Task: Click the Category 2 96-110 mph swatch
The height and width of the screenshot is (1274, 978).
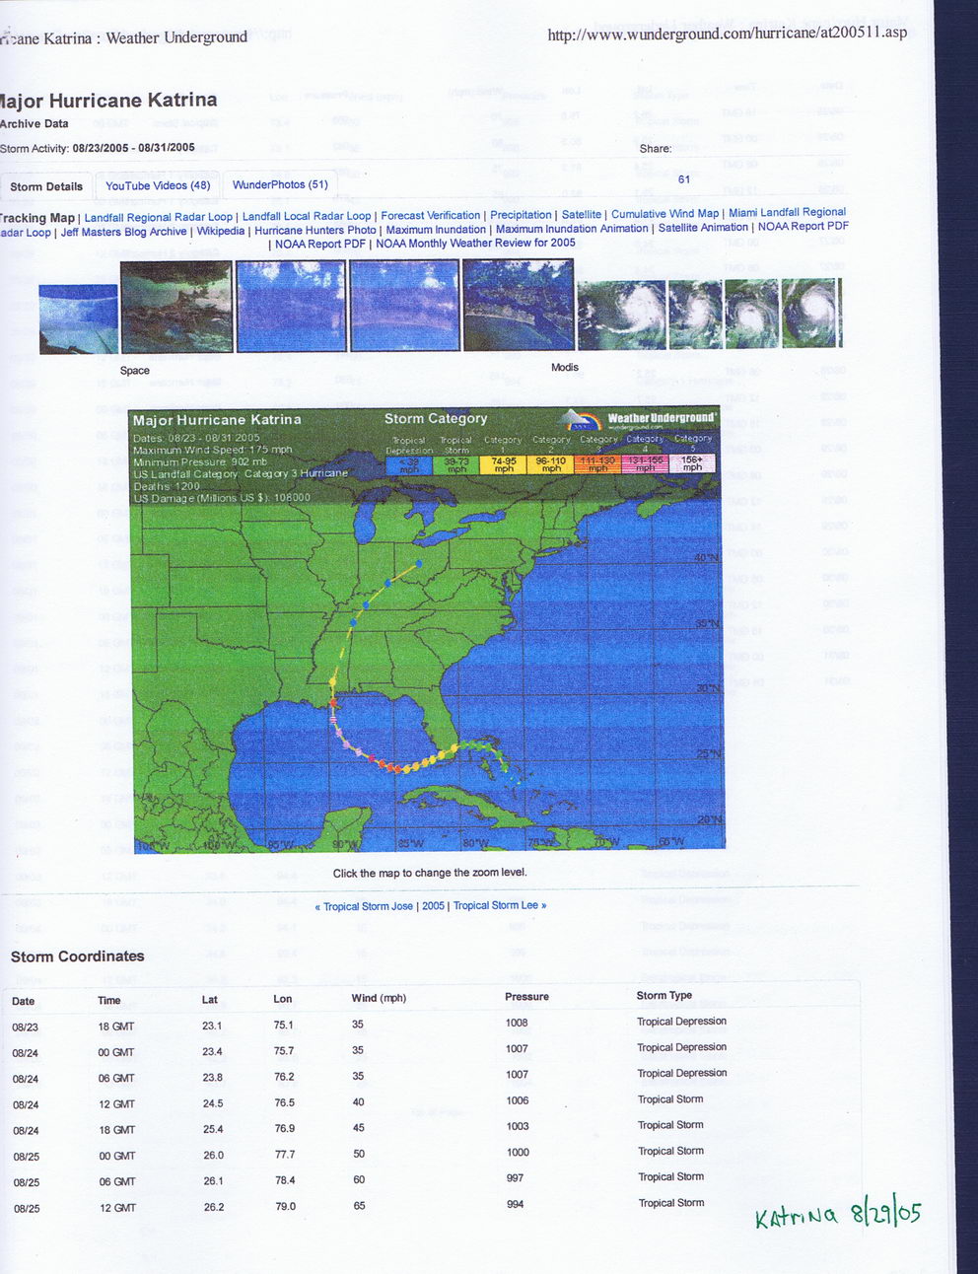Action: coord(551,464)
